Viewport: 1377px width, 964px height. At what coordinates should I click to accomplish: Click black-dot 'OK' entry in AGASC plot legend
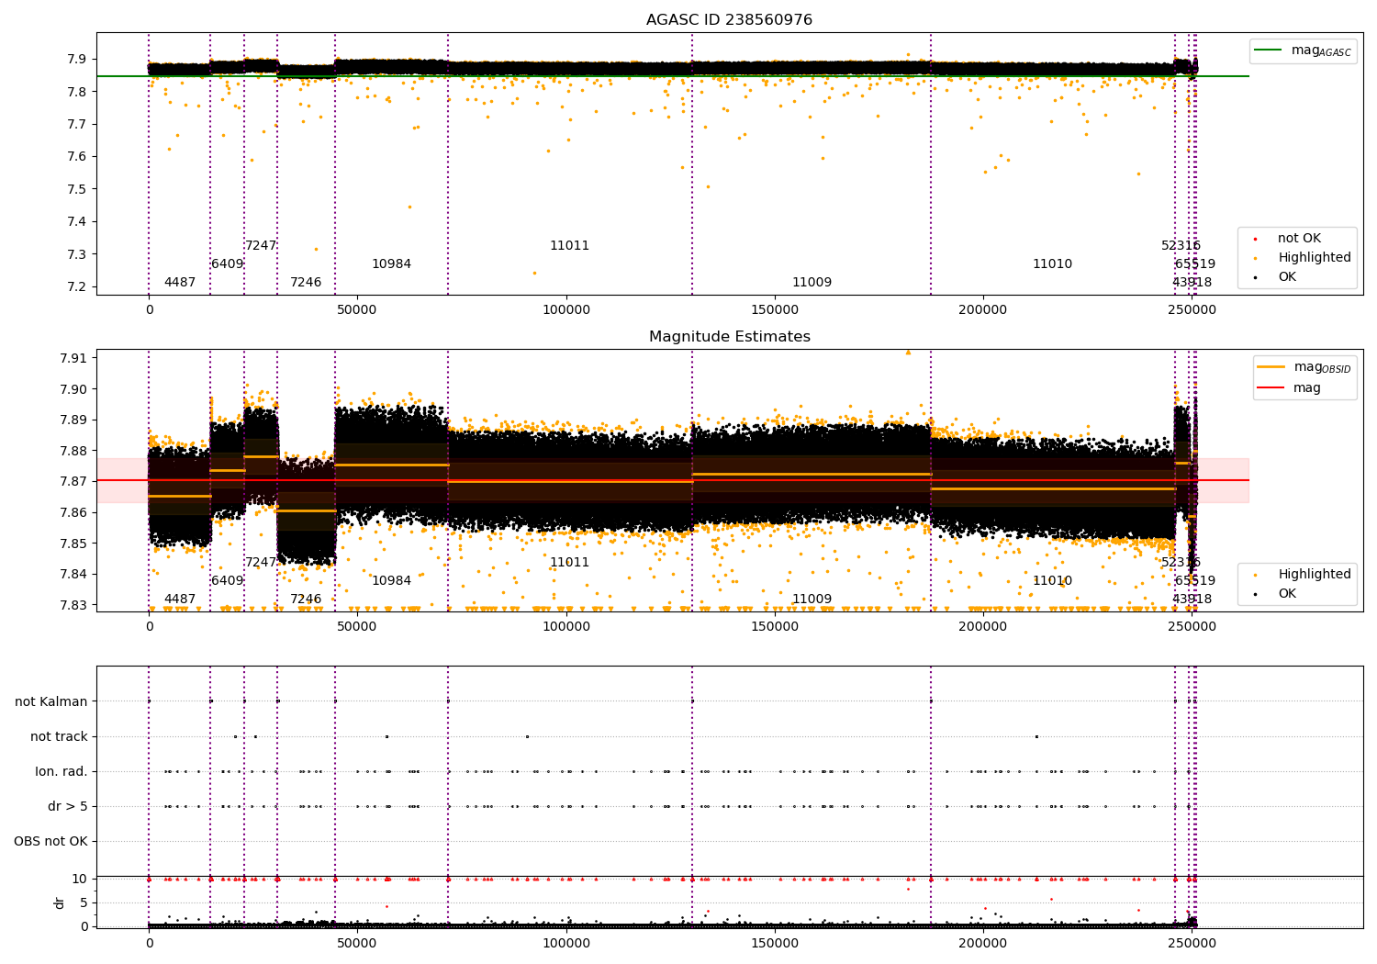pyautogui.click(x=1276, y=277)
